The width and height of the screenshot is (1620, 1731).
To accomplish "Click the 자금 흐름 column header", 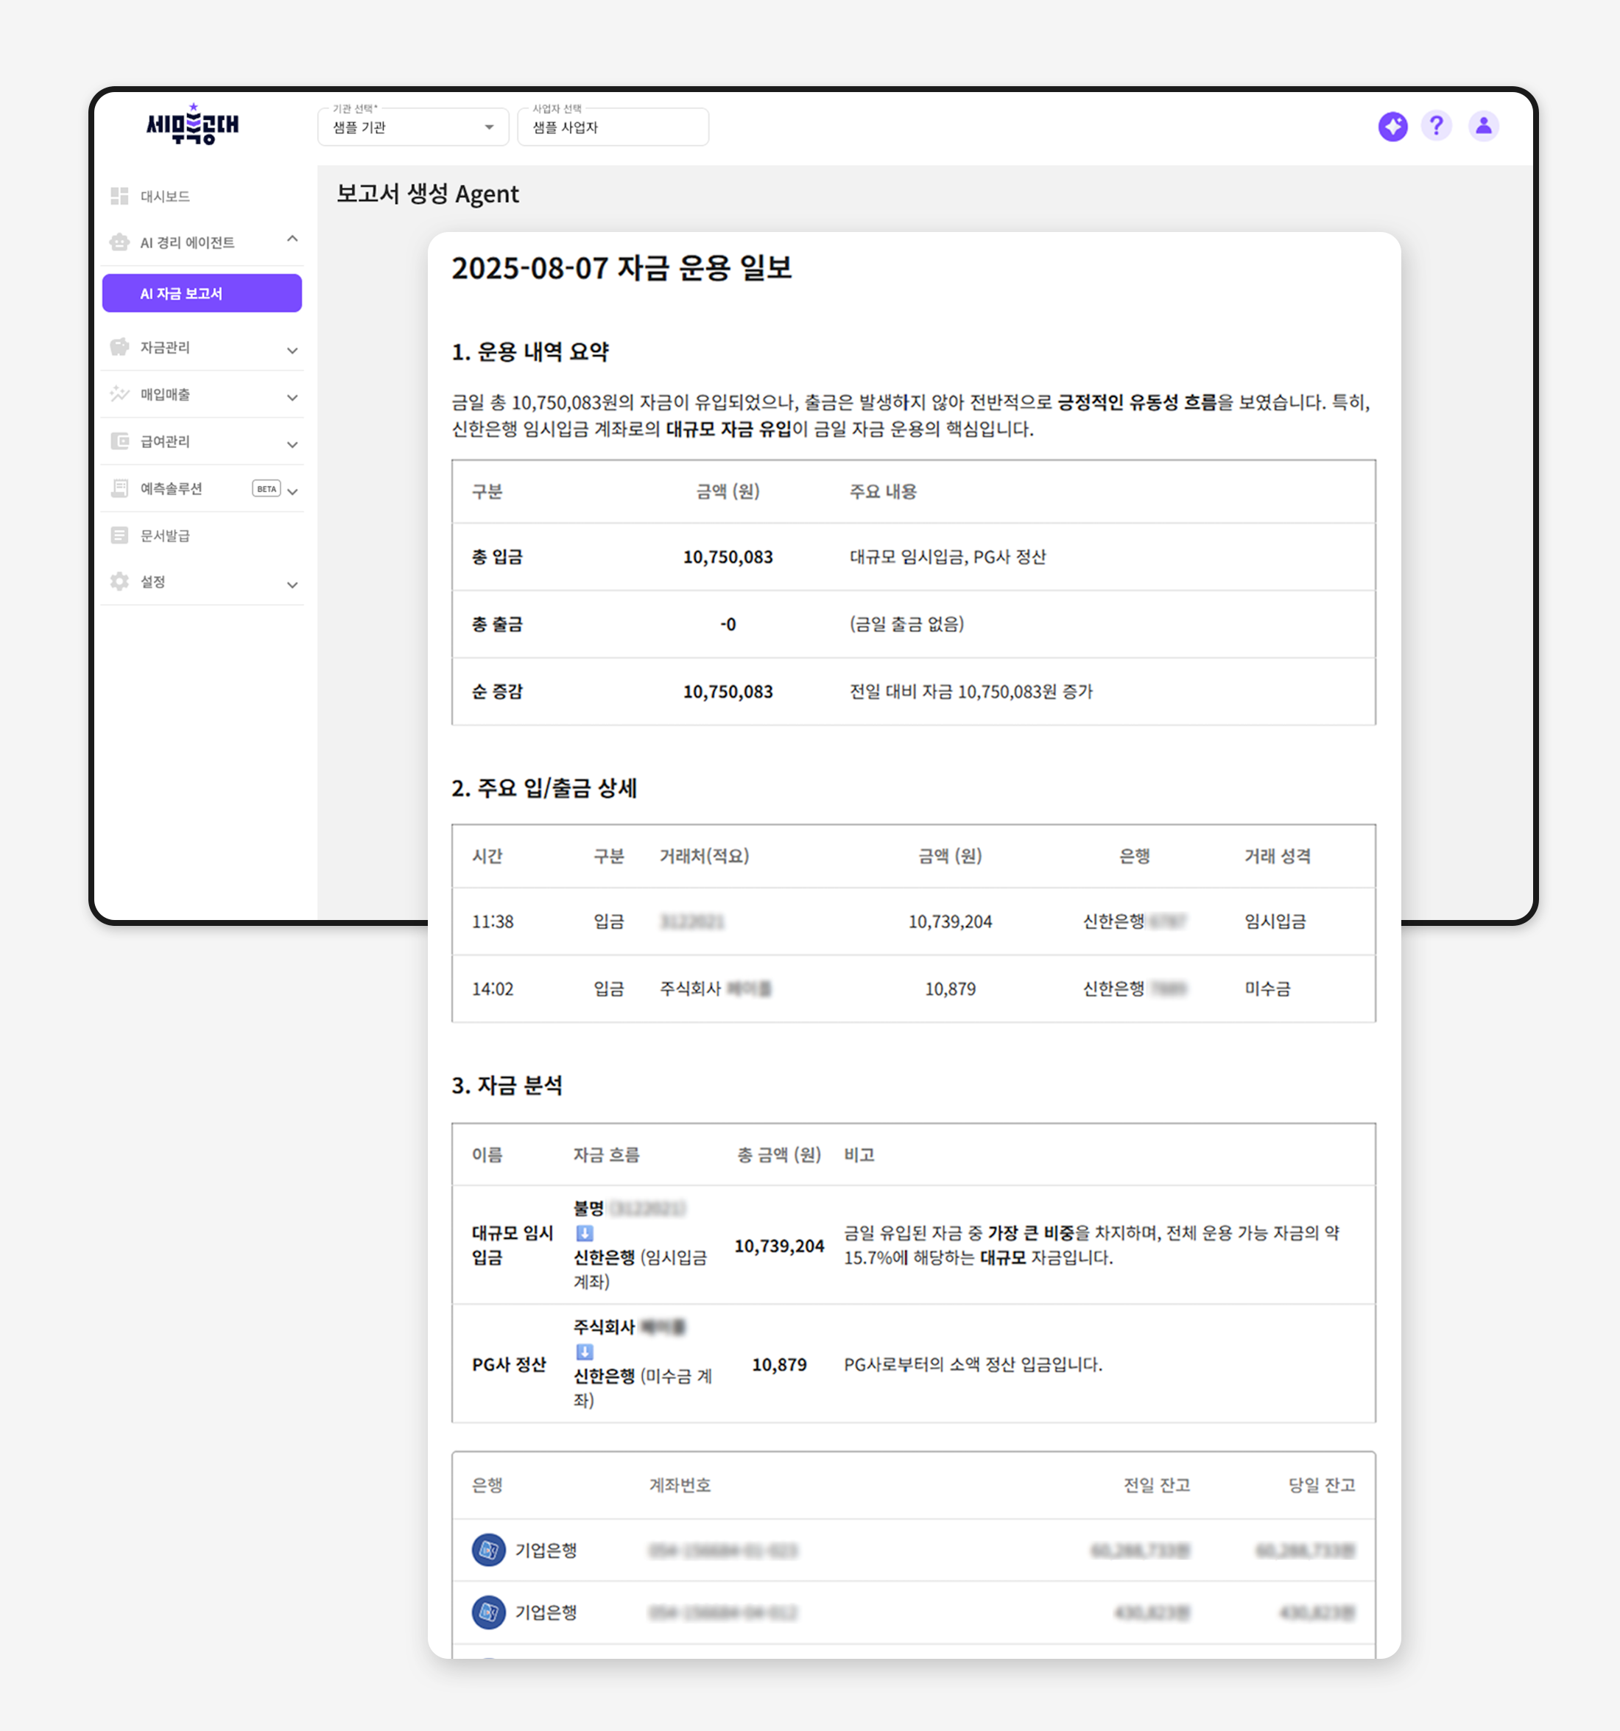I will coord(606,1154).
